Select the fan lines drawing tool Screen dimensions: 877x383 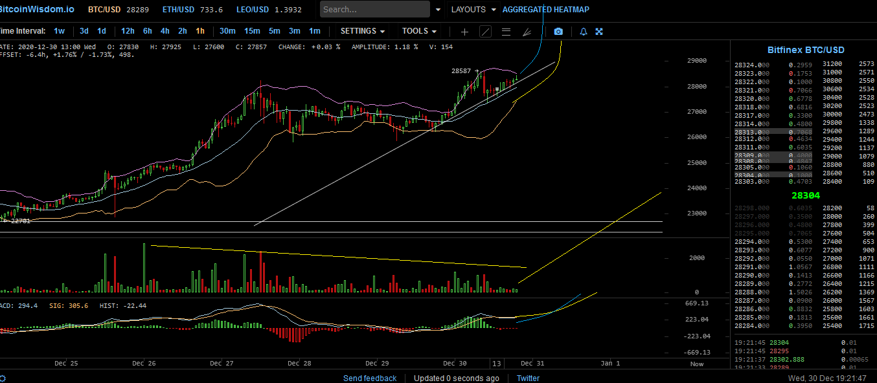click(527, 31)
